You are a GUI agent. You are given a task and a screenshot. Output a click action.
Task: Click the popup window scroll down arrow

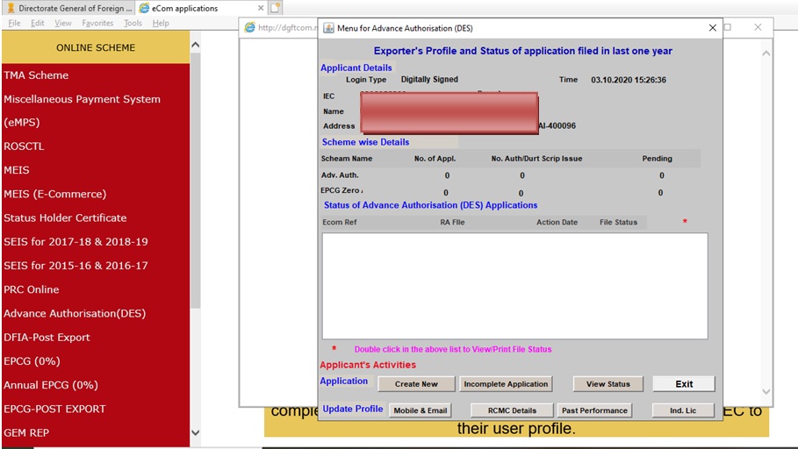766,391
